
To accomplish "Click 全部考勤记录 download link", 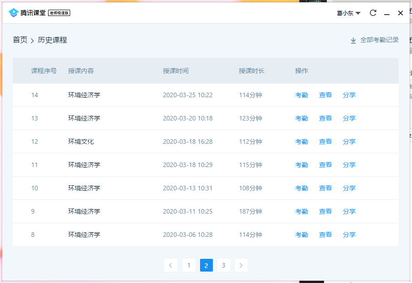I will pyautogui.click(x=379, y=40).
